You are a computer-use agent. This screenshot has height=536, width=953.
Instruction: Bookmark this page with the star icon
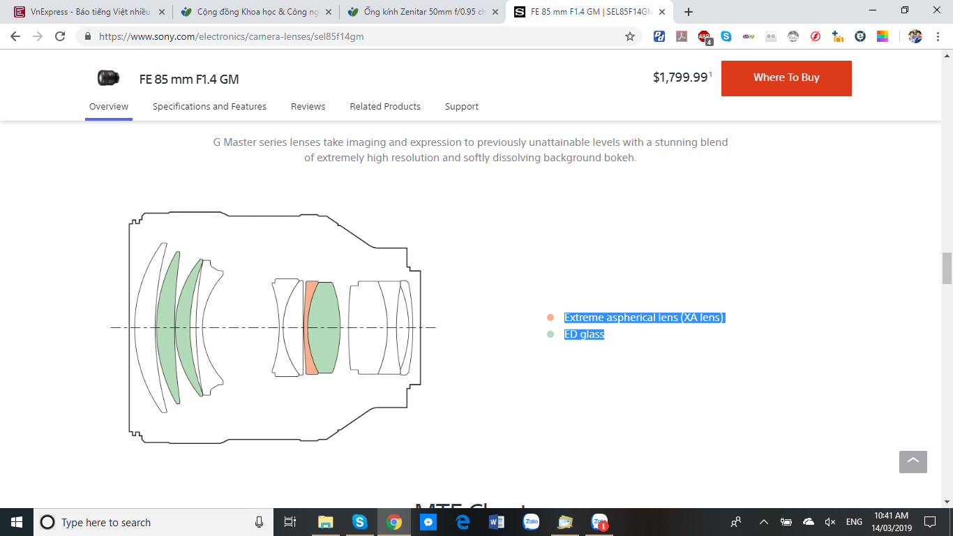(630, 36)
